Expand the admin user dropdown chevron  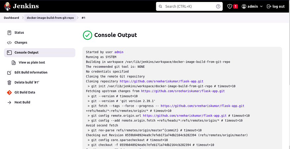point(261,7)
